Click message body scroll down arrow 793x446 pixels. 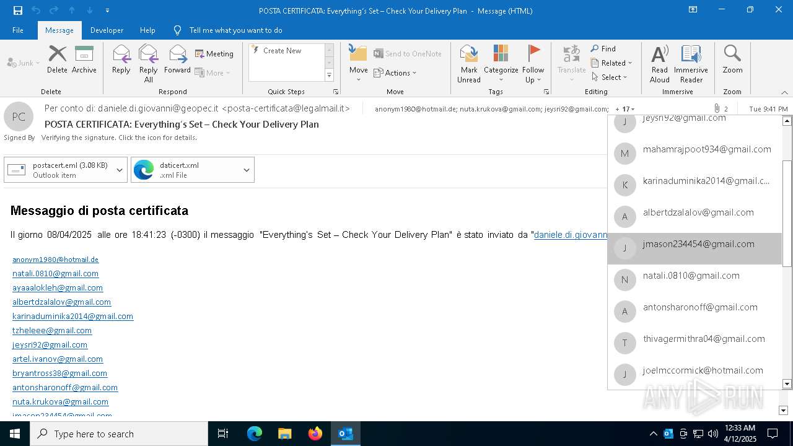(783, 410)
